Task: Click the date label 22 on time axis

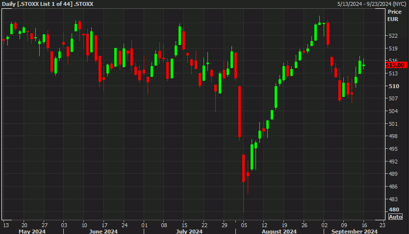Action: coord(204,225)
